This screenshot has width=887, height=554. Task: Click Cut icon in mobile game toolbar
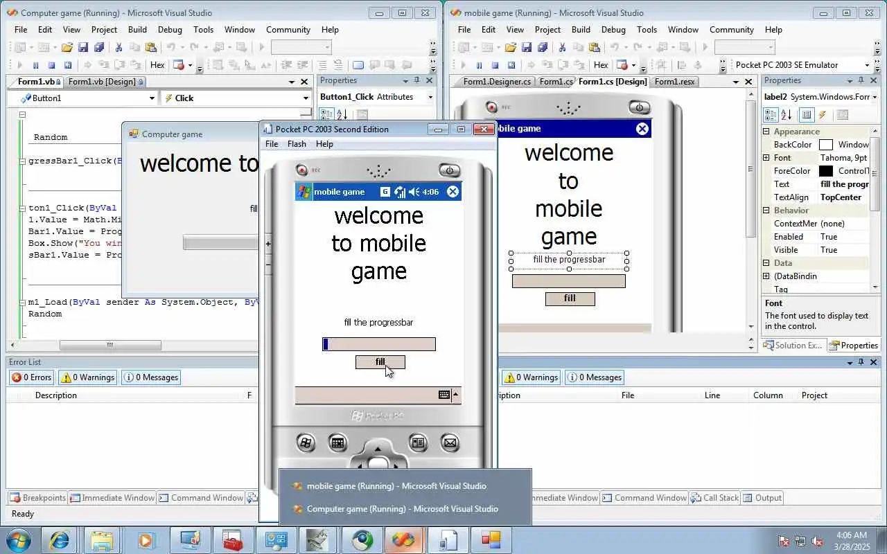562,47
